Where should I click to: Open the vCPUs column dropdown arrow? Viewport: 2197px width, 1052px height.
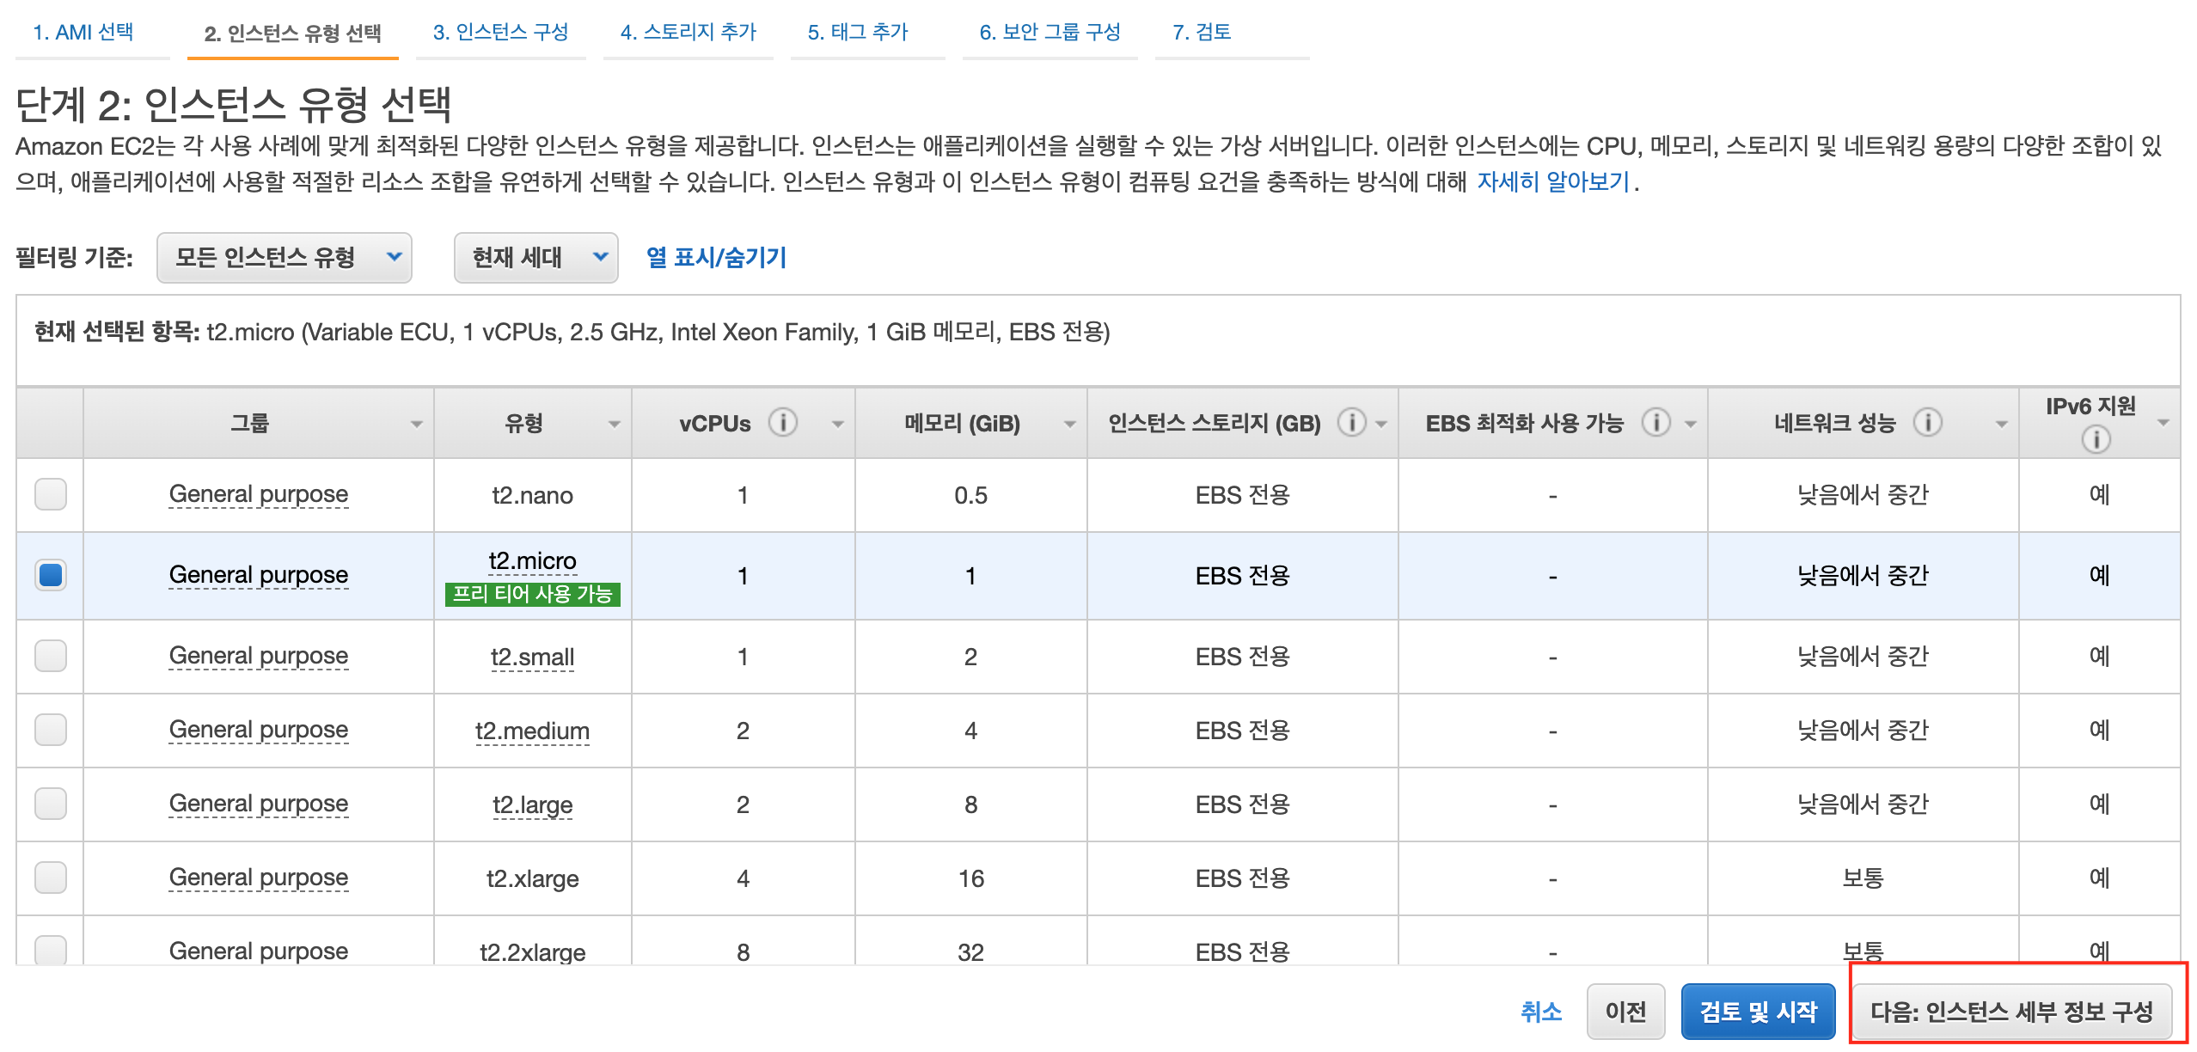(x=837, y=424)
